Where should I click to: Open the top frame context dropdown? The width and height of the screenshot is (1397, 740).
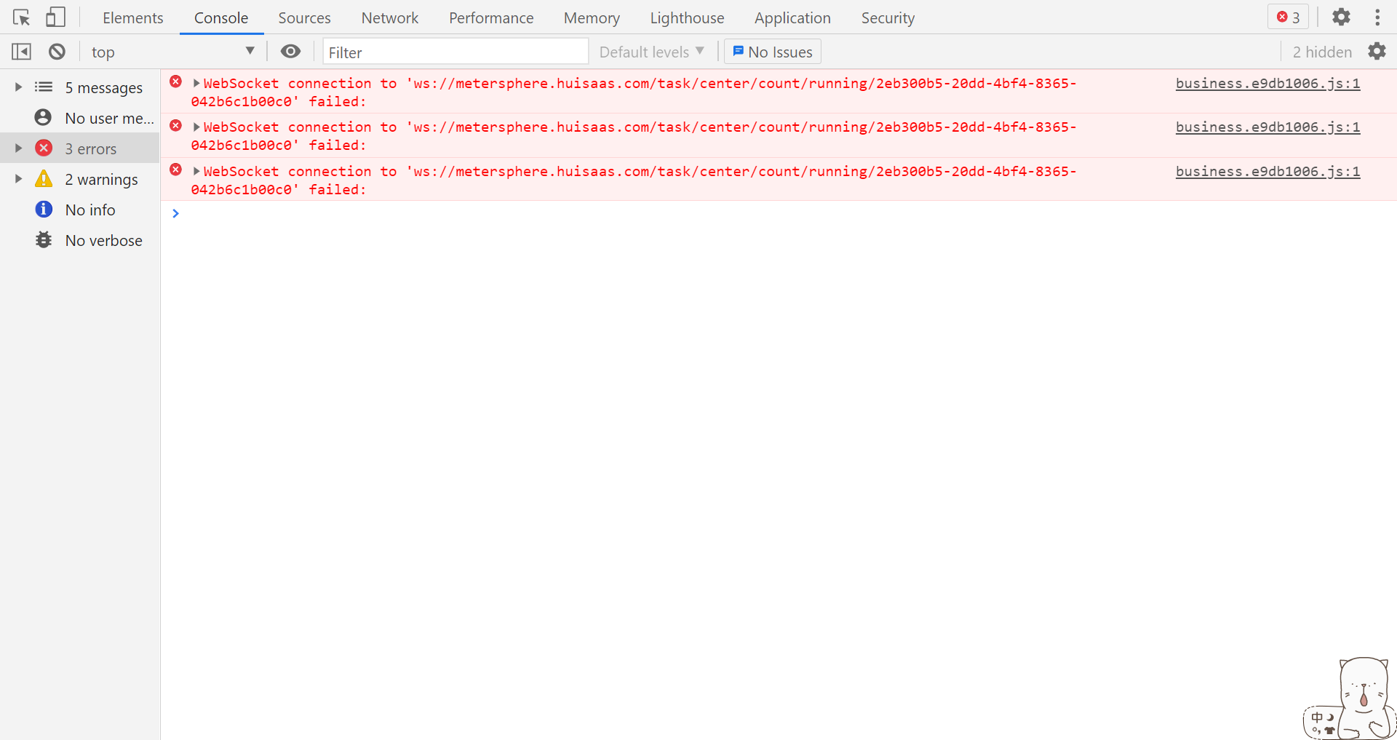pyautogui.click(x=172, y=51)
